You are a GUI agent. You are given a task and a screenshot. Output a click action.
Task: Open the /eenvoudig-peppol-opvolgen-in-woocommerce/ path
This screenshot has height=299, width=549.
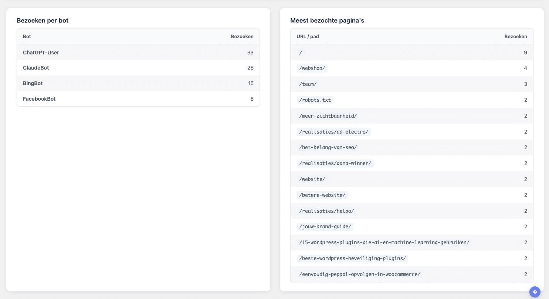[360, 275]
